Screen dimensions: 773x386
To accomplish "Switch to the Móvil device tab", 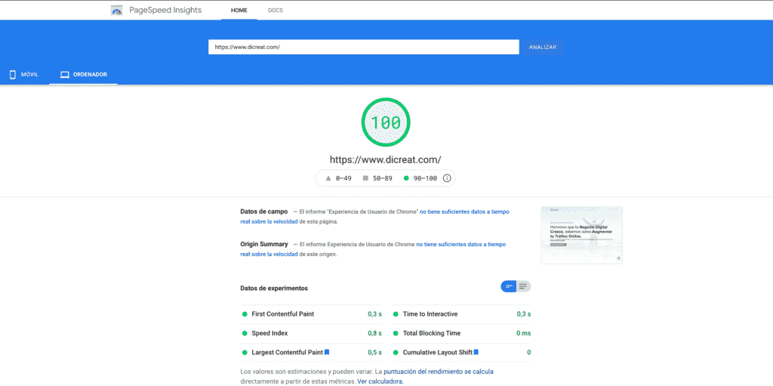I will click(x=23, y=75).
